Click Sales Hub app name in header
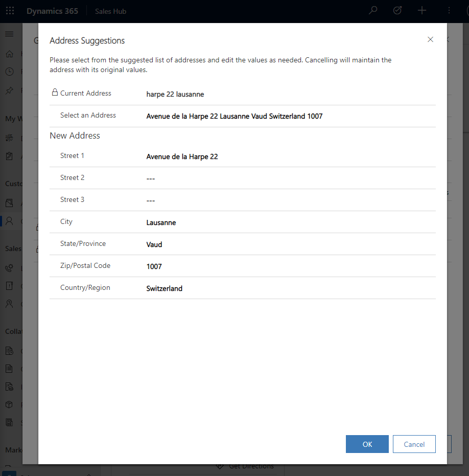 pos(110,11)
